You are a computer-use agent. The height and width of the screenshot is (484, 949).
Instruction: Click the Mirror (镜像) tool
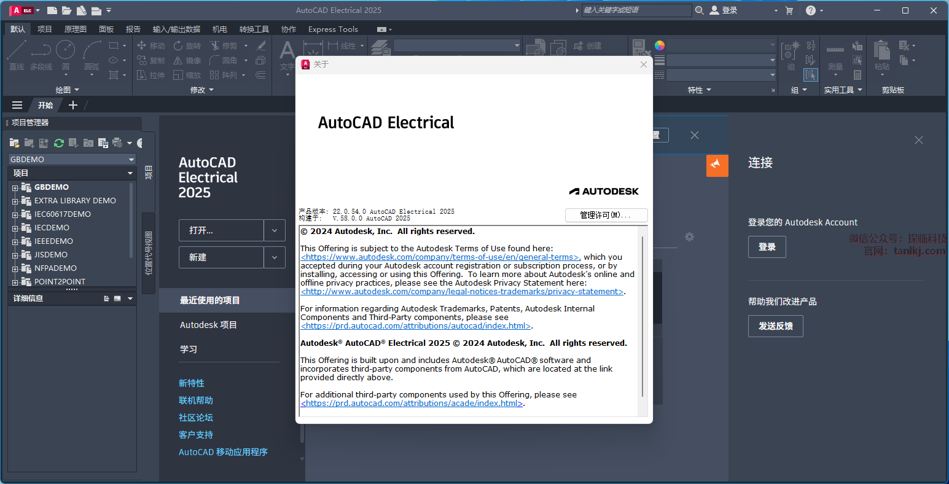pos(187,60)
